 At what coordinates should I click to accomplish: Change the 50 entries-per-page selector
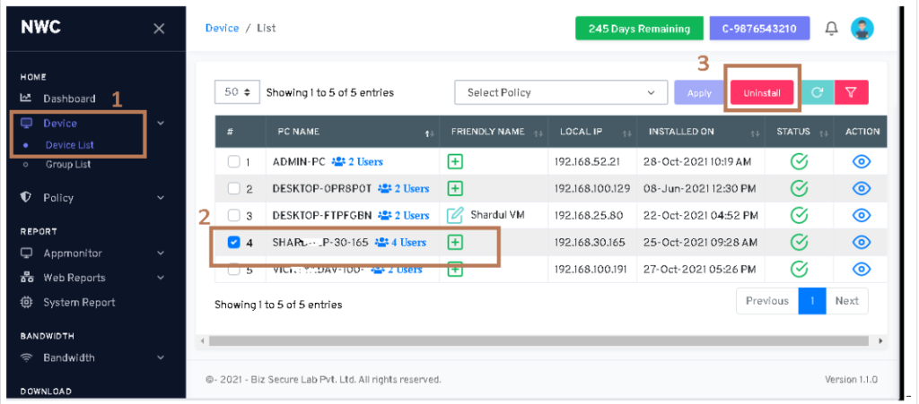pyautogui.click(x=237, y=92)
